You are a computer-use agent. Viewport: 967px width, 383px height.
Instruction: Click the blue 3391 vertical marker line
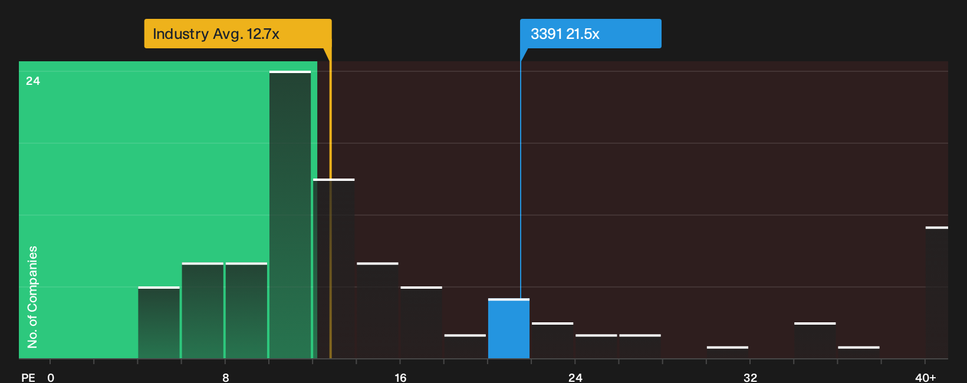[520, 174]
